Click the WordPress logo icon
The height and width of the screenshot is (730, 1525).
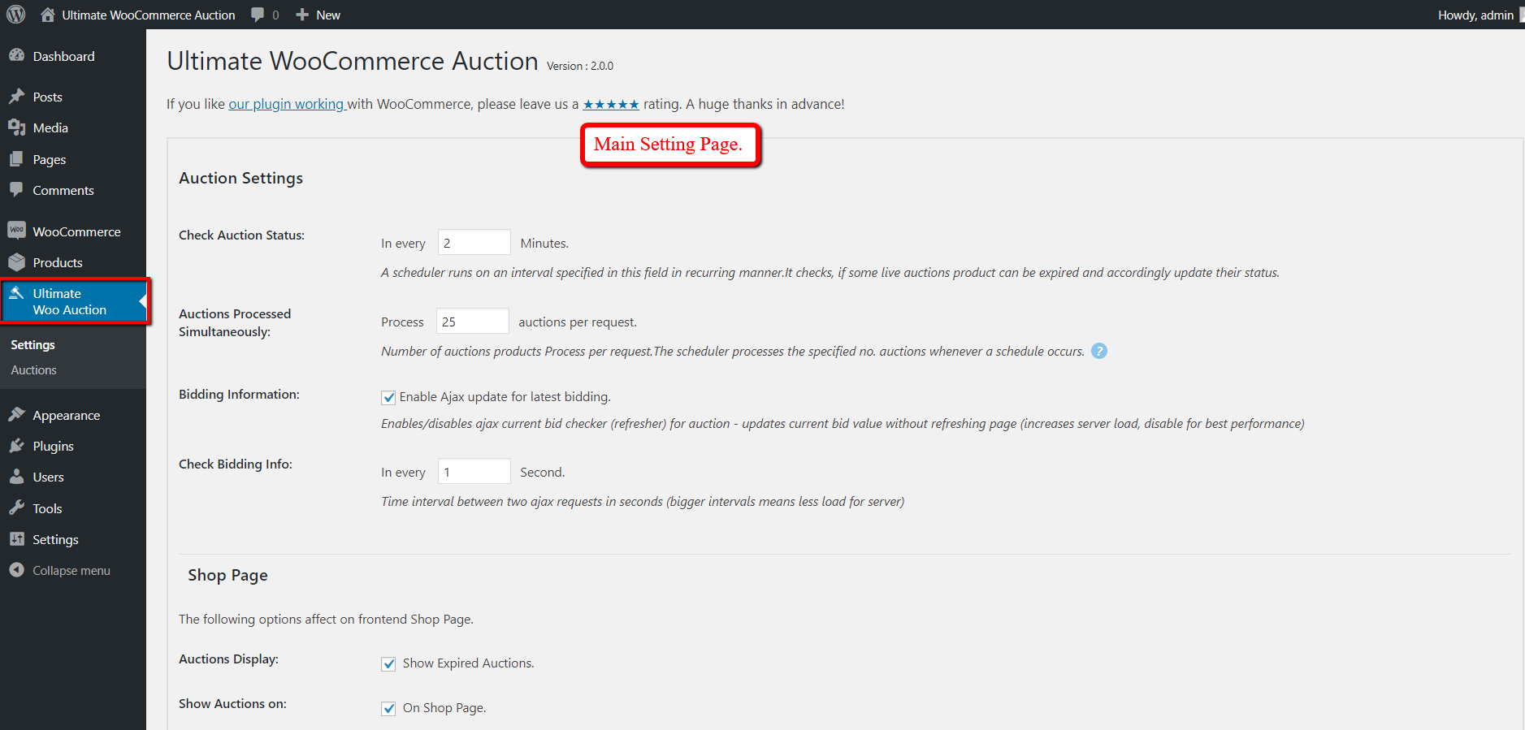[16, 15]
